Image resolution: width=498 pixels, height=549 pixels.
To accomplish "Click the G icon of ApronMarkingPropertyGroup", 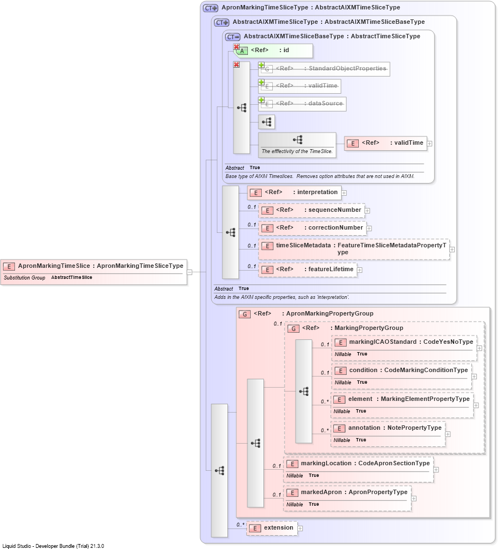I will click(x=245, y=314).
